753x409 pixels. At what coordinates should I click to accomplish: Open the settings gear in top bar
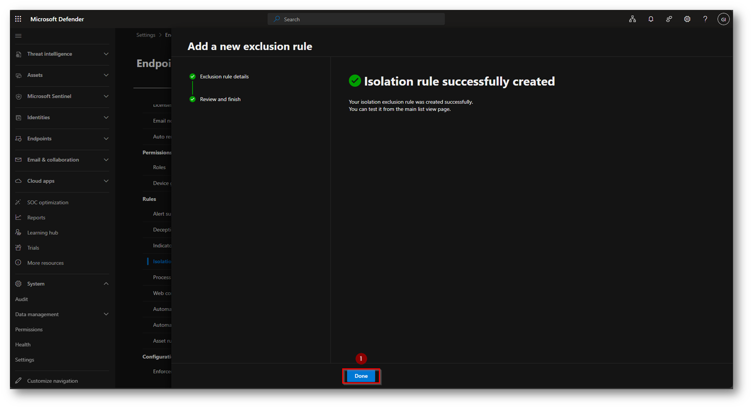687,19
